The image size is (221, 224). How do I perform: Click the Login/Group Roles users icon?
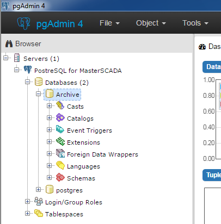tap(39, 201)
